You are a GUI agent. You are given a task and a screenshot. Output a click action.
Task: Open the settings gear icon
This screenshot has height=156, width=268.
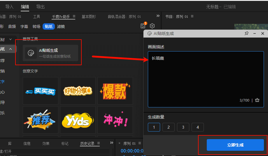pos(152,26)
